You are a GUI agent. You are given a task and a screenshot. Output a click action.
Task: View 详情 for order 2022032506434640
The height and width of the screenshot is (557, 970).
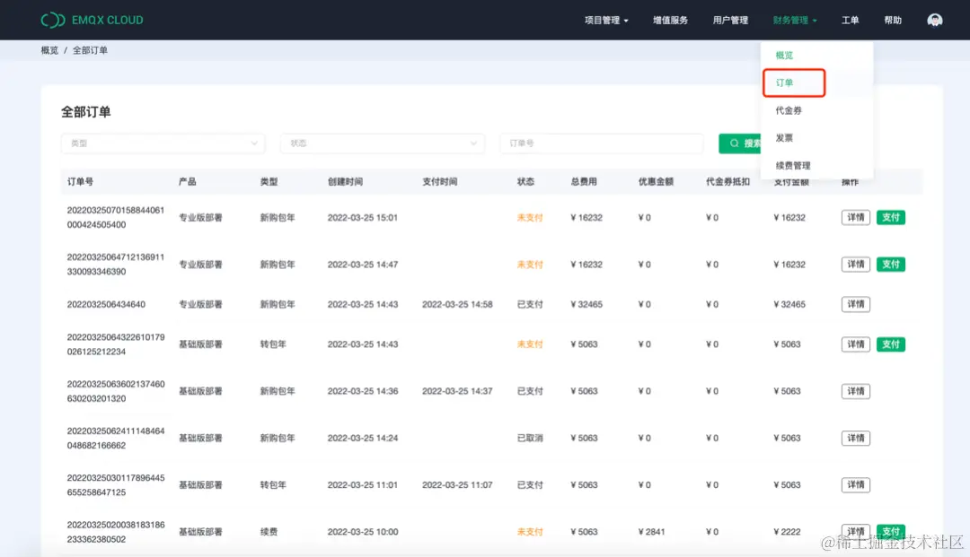[x=856, y=304]
